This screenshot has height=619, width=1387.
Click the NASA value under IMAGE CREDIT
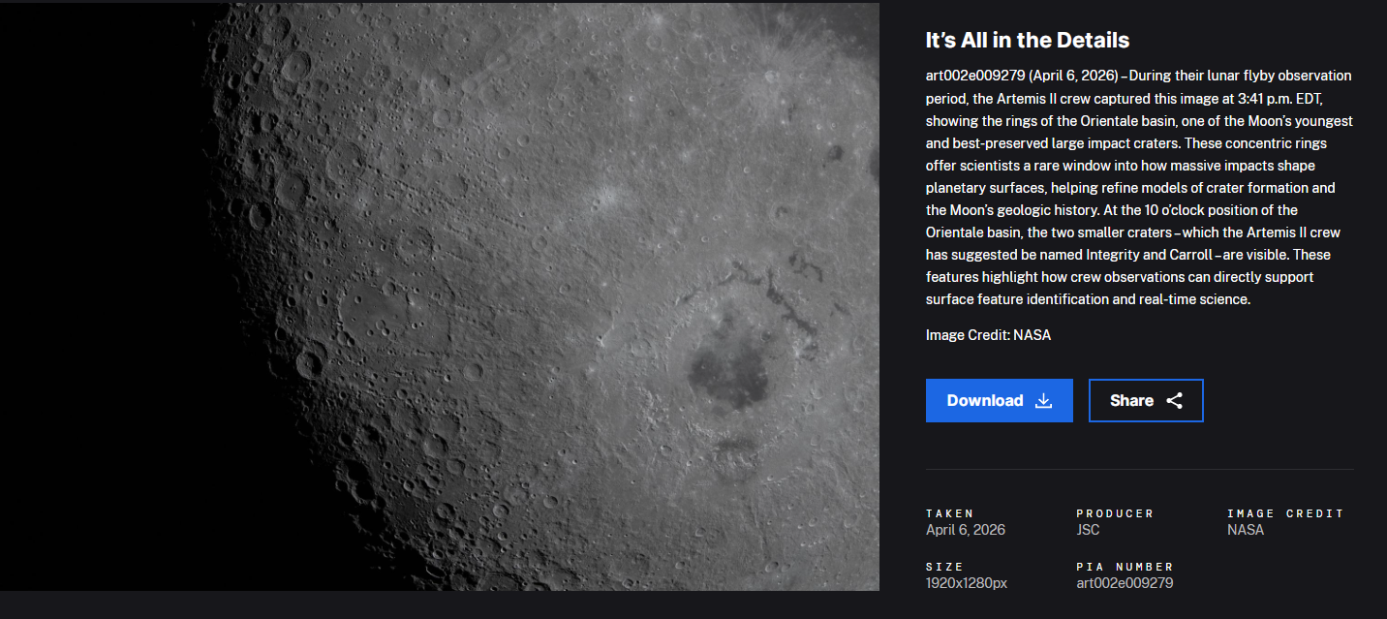click(x=1245, y=530)
